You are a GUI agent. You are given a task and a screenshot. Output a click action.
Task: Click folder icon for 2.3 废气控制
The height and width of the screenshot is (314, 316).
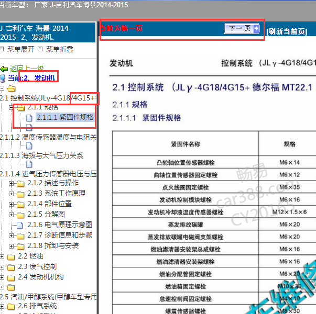point(11,267)
